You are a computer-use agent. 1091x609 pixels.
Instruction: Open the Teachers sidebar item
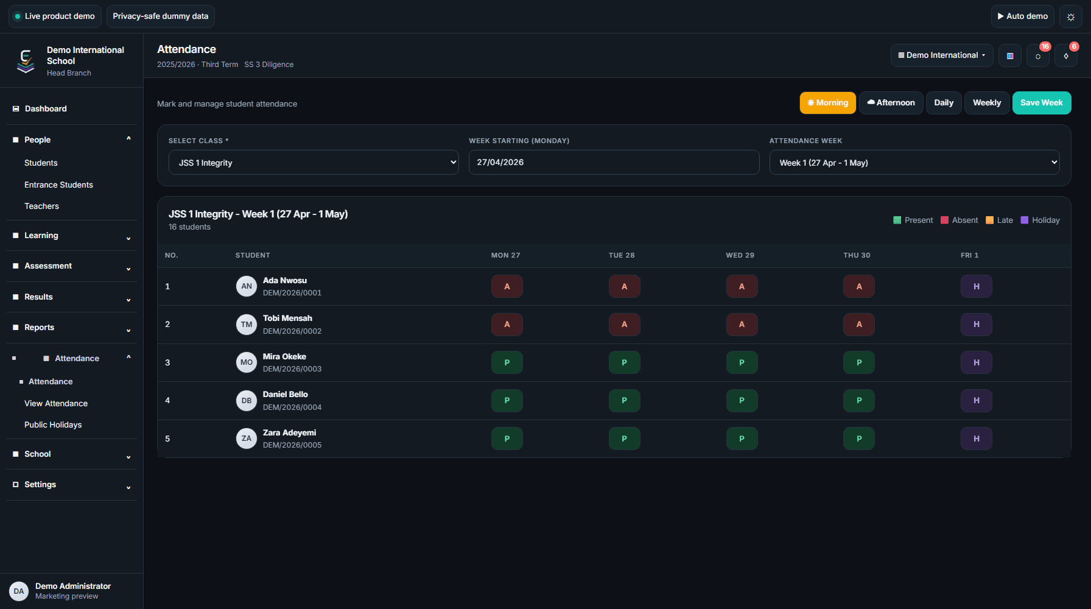pos(41,206)
